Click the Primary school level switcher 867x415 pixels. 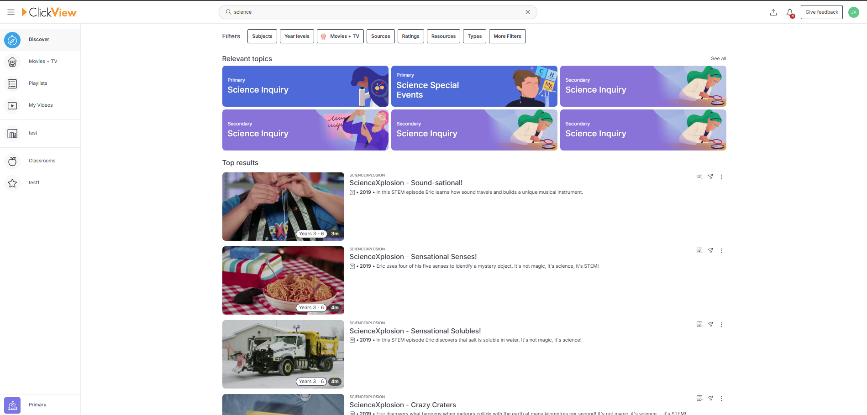tap(40, 405)
